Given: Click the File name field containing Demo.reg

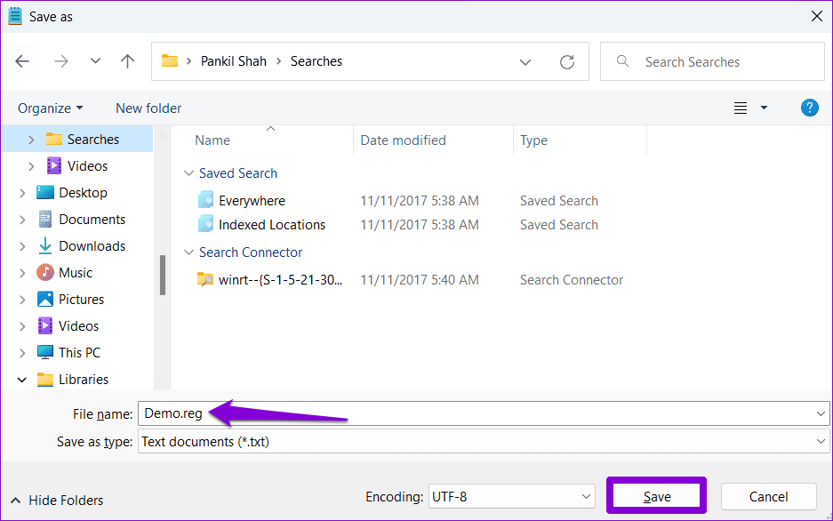Looking at the screenshot, I should tap(484, 413).
